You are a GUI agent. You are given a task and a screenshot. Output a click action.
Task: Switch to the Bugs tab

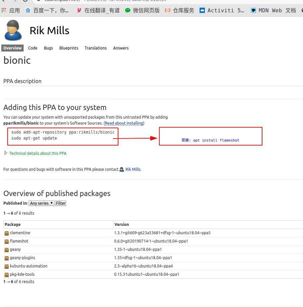point(49,48)
